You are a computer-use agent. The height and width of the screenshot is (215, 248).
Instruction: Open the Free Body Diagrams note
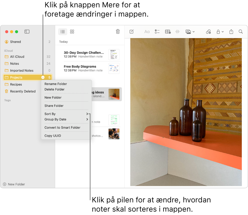click(90, 68)
